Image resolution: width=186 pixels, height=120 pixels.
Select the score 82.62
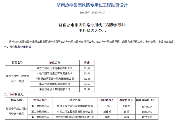point(87,84)
